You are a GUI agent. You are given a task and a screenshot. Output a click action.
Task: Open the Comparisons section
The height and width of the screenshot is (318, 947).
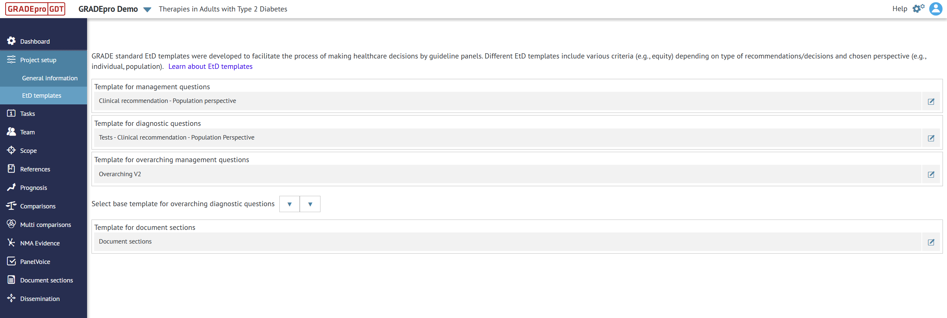[x=38, y=206]
